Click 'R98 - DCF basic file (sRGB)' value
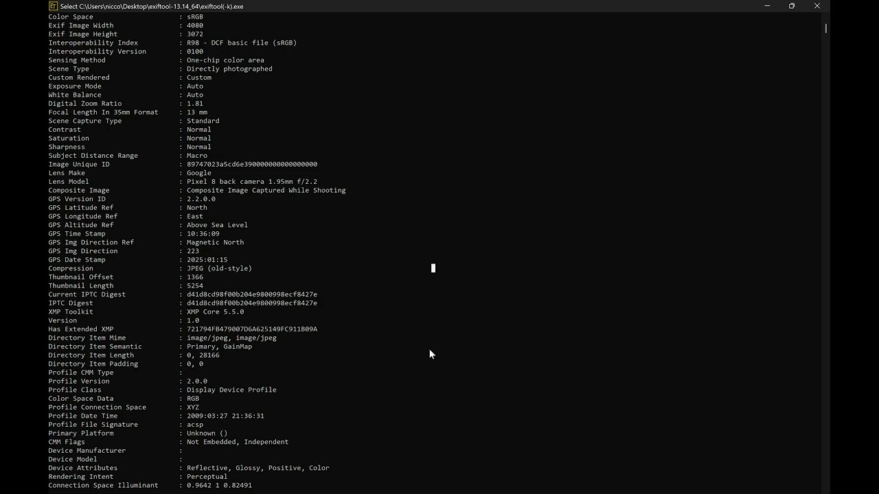The height and width of the screenshot is (494, 879). coord(242,43)
